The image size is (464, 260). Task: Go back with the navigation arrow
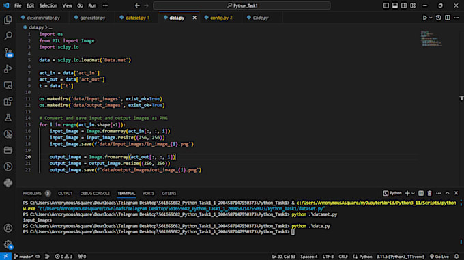coord(137,5)
